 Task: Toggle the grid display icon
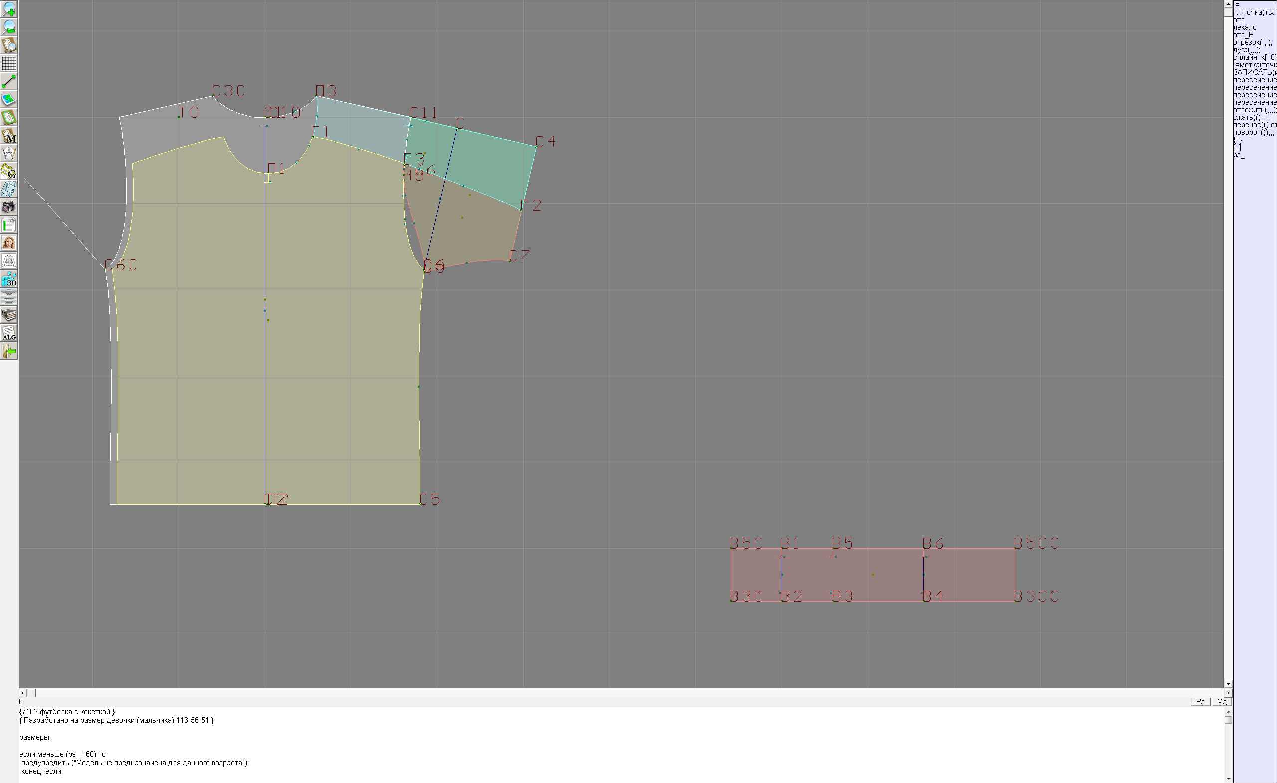pyautogui.click(x=9, y=63)
